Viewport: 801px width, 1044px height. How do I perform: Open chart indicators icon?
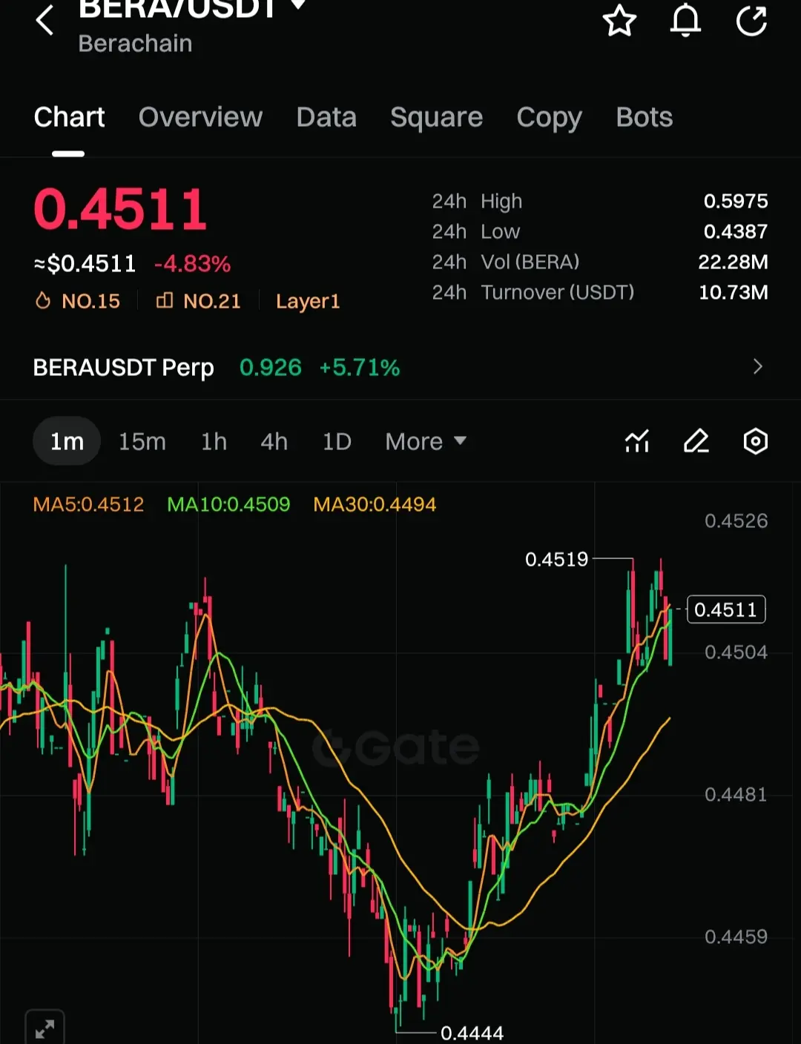click(x=637, y=441)
